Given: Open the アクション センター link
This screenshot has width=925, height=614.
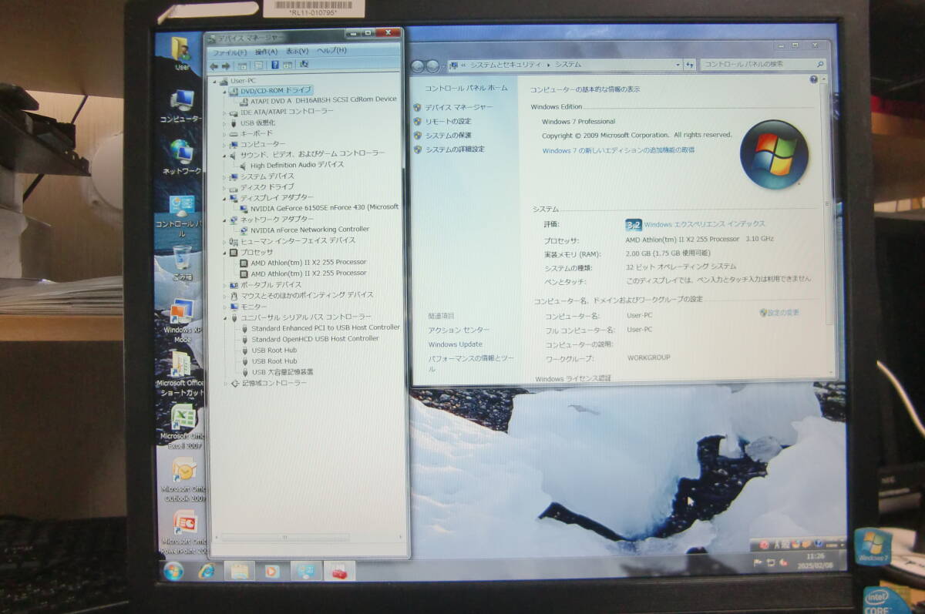Looking at the screenshot, I should coord(459,330).
